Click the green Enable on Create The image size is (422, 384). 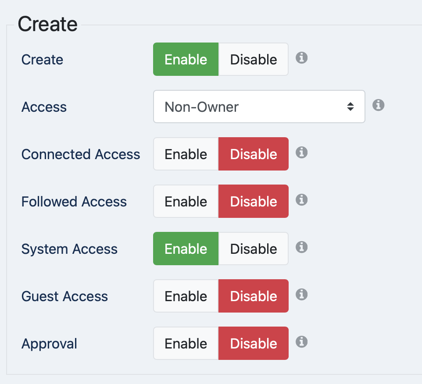186,59
